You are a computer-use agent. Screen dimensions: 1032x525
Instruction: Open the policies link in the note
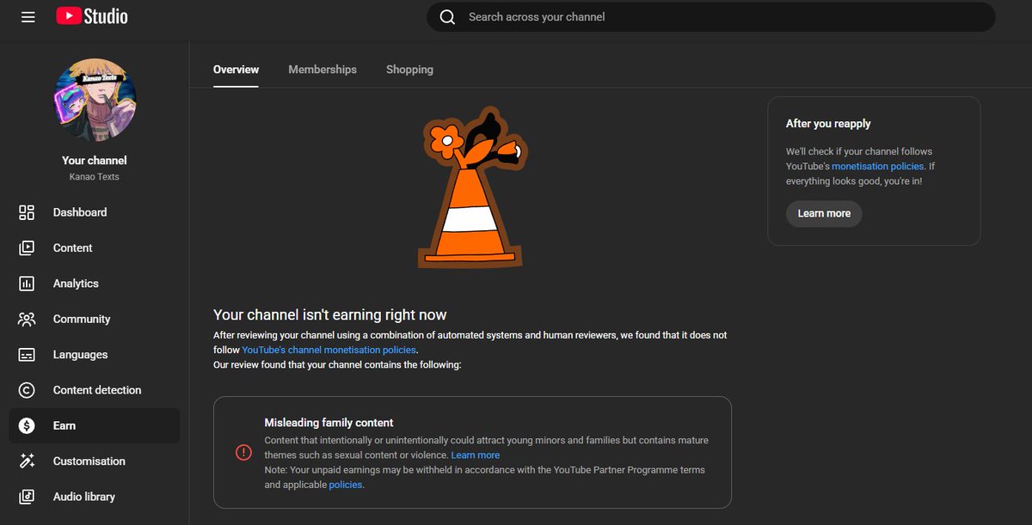[345, 485]
